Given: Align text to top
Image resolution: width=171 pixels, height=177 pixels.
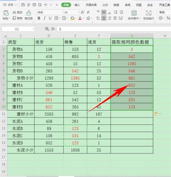Looking at the screenshot, I should pyautogui.click(x=98, y=12).
